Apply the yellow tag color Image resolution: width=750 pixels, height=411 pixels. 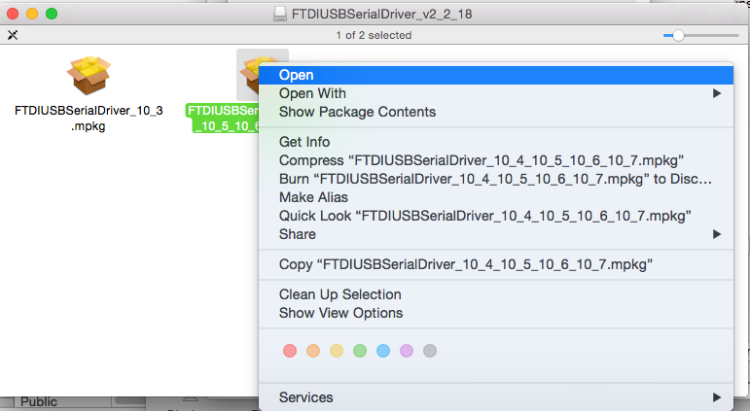(x=337, y=351)
